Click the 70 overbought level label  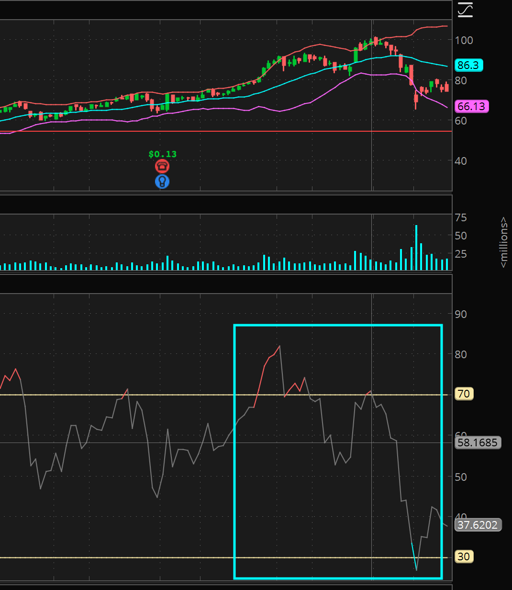pos(464,394)
